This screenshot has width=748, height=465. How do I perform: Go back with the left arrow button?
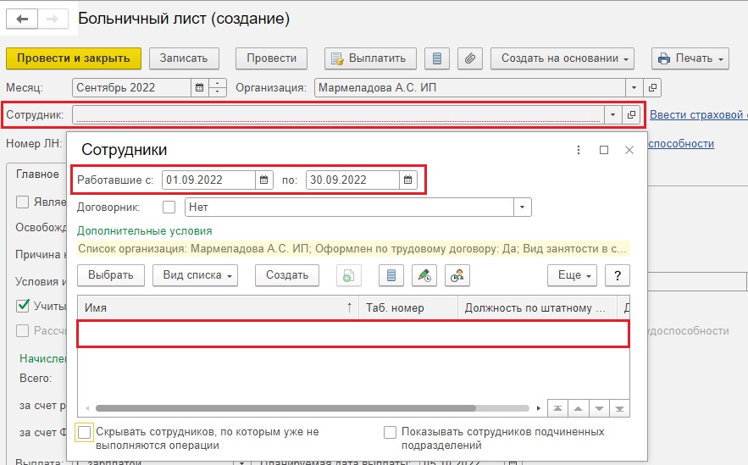[22, 19]
